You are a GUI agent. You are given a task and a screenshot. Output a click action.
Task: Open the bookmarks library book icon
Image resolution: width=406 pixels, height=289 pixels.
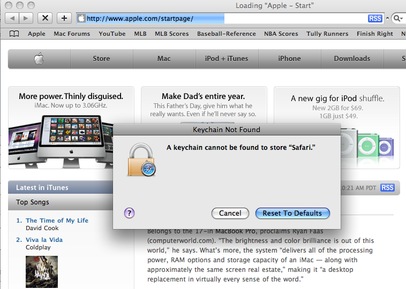(x=14, y=34)
